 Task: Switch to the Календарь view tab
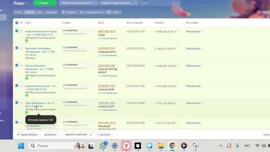point(51,12)
